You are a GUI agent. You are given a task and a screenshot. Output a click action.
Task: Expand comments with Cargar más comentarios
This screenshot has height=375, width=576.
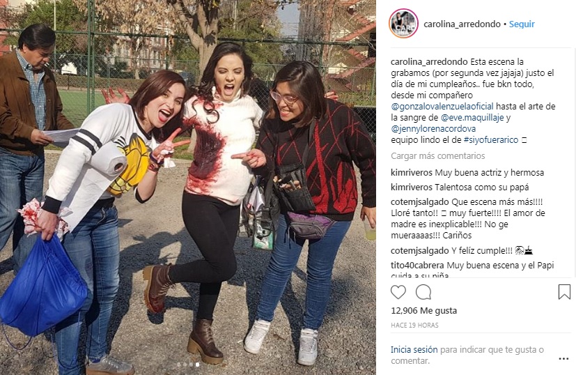437,156
